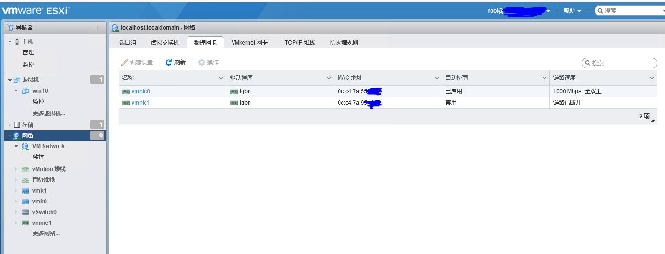
Task: Click the provisioning stack (置备堆栈) icon
Action: pos(25,180)
